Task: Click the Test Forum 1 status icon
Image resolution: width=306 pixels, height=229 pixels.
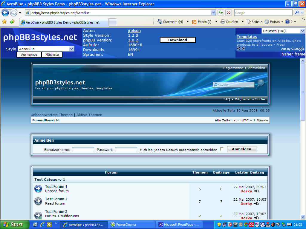Action: click(x=38, y=189)
